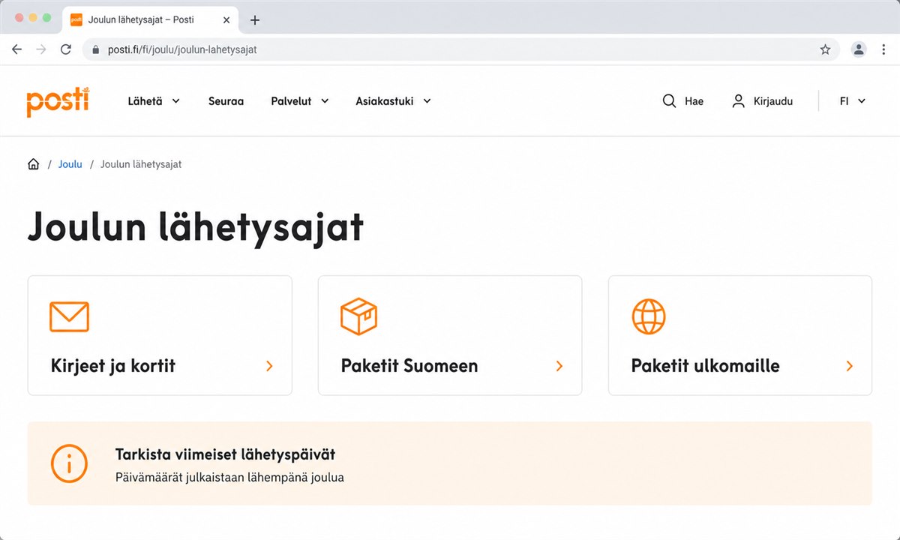Click the envelope icon for letters

69,316
